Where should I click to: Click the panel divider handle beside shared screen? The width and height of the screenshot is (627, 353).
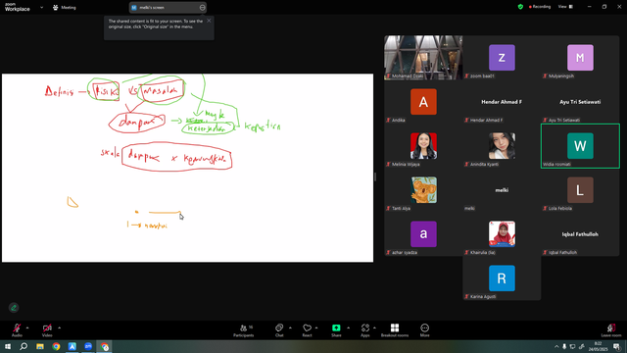coord(375,176)
